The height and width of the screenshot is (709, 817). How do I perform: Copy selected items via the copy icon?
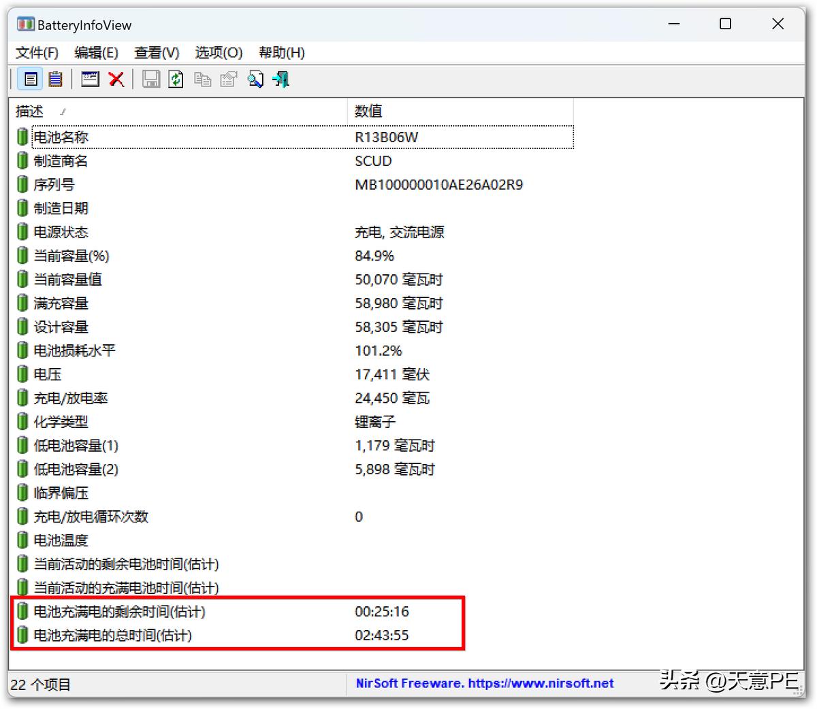pyautogui.click(x=202, y=79)
